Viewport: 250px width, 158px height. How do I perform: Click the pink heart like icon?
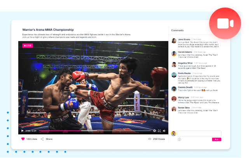pyautogui.click(x=23, y=139)
